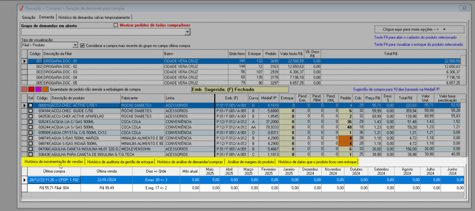
Task: Check Sel box for AGULHA CANETA INSULINA ML01
Action: tap(31, 149)
